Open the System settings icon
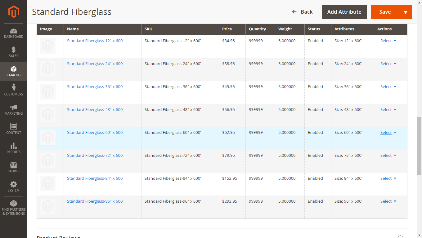The height and width of the screenshot is (238, 422). (14, 186)
